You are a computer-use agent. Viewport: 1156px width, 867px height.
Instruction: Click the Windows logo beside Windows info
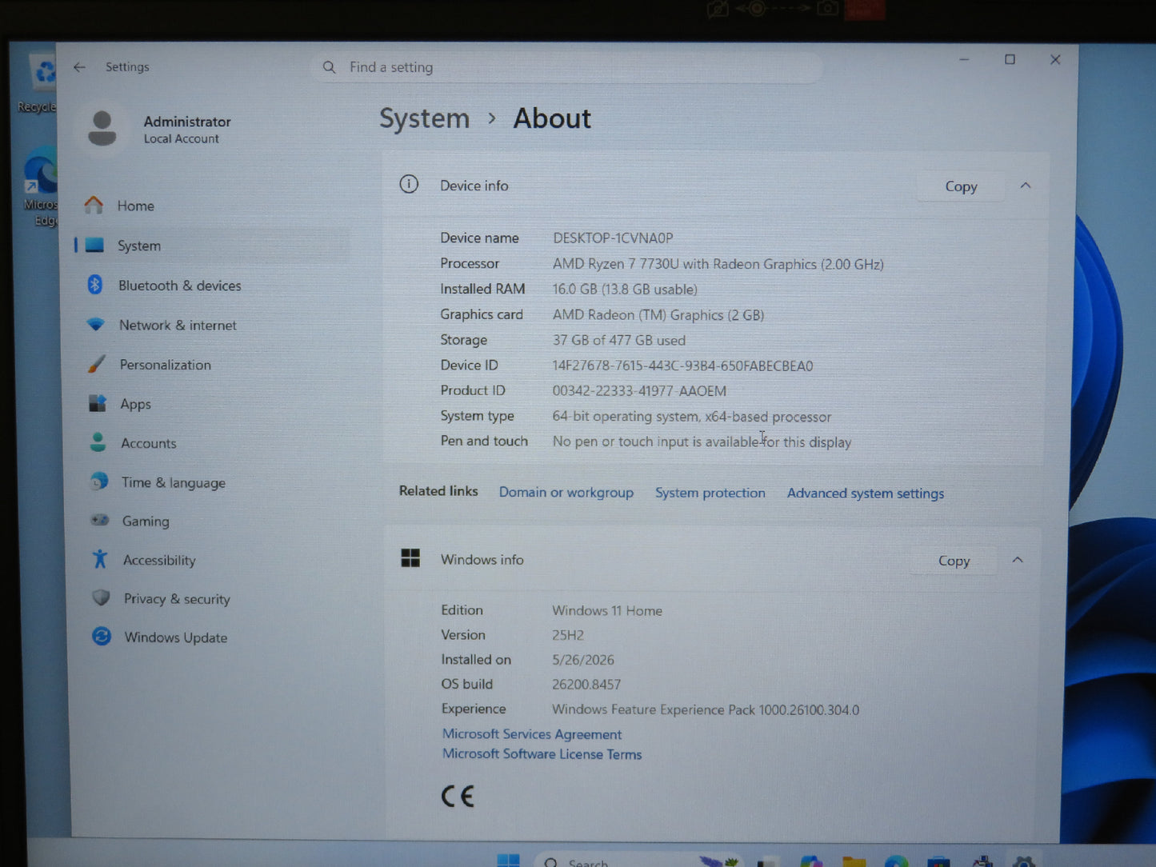(x=410, y=558)
